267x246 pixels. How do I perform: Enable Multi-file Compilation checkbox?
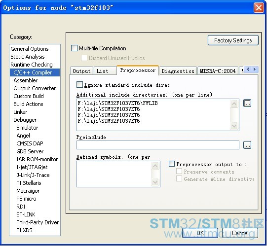click(x=74, y=48)
